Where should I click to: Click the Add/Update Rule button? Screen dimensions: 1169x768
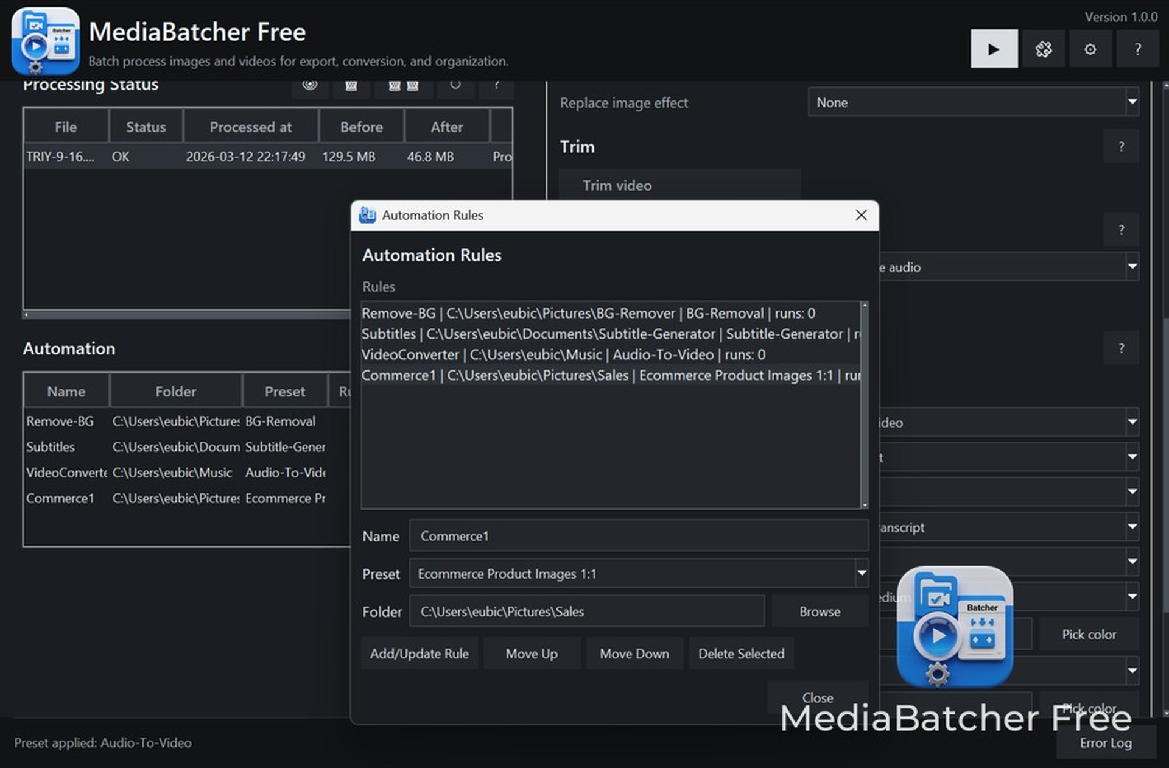(419, 654)
